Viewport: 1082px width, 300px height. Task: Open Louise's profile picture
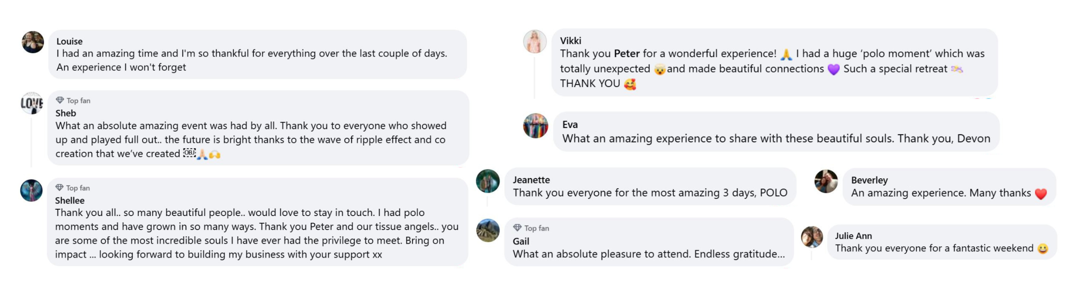[33, 42]
